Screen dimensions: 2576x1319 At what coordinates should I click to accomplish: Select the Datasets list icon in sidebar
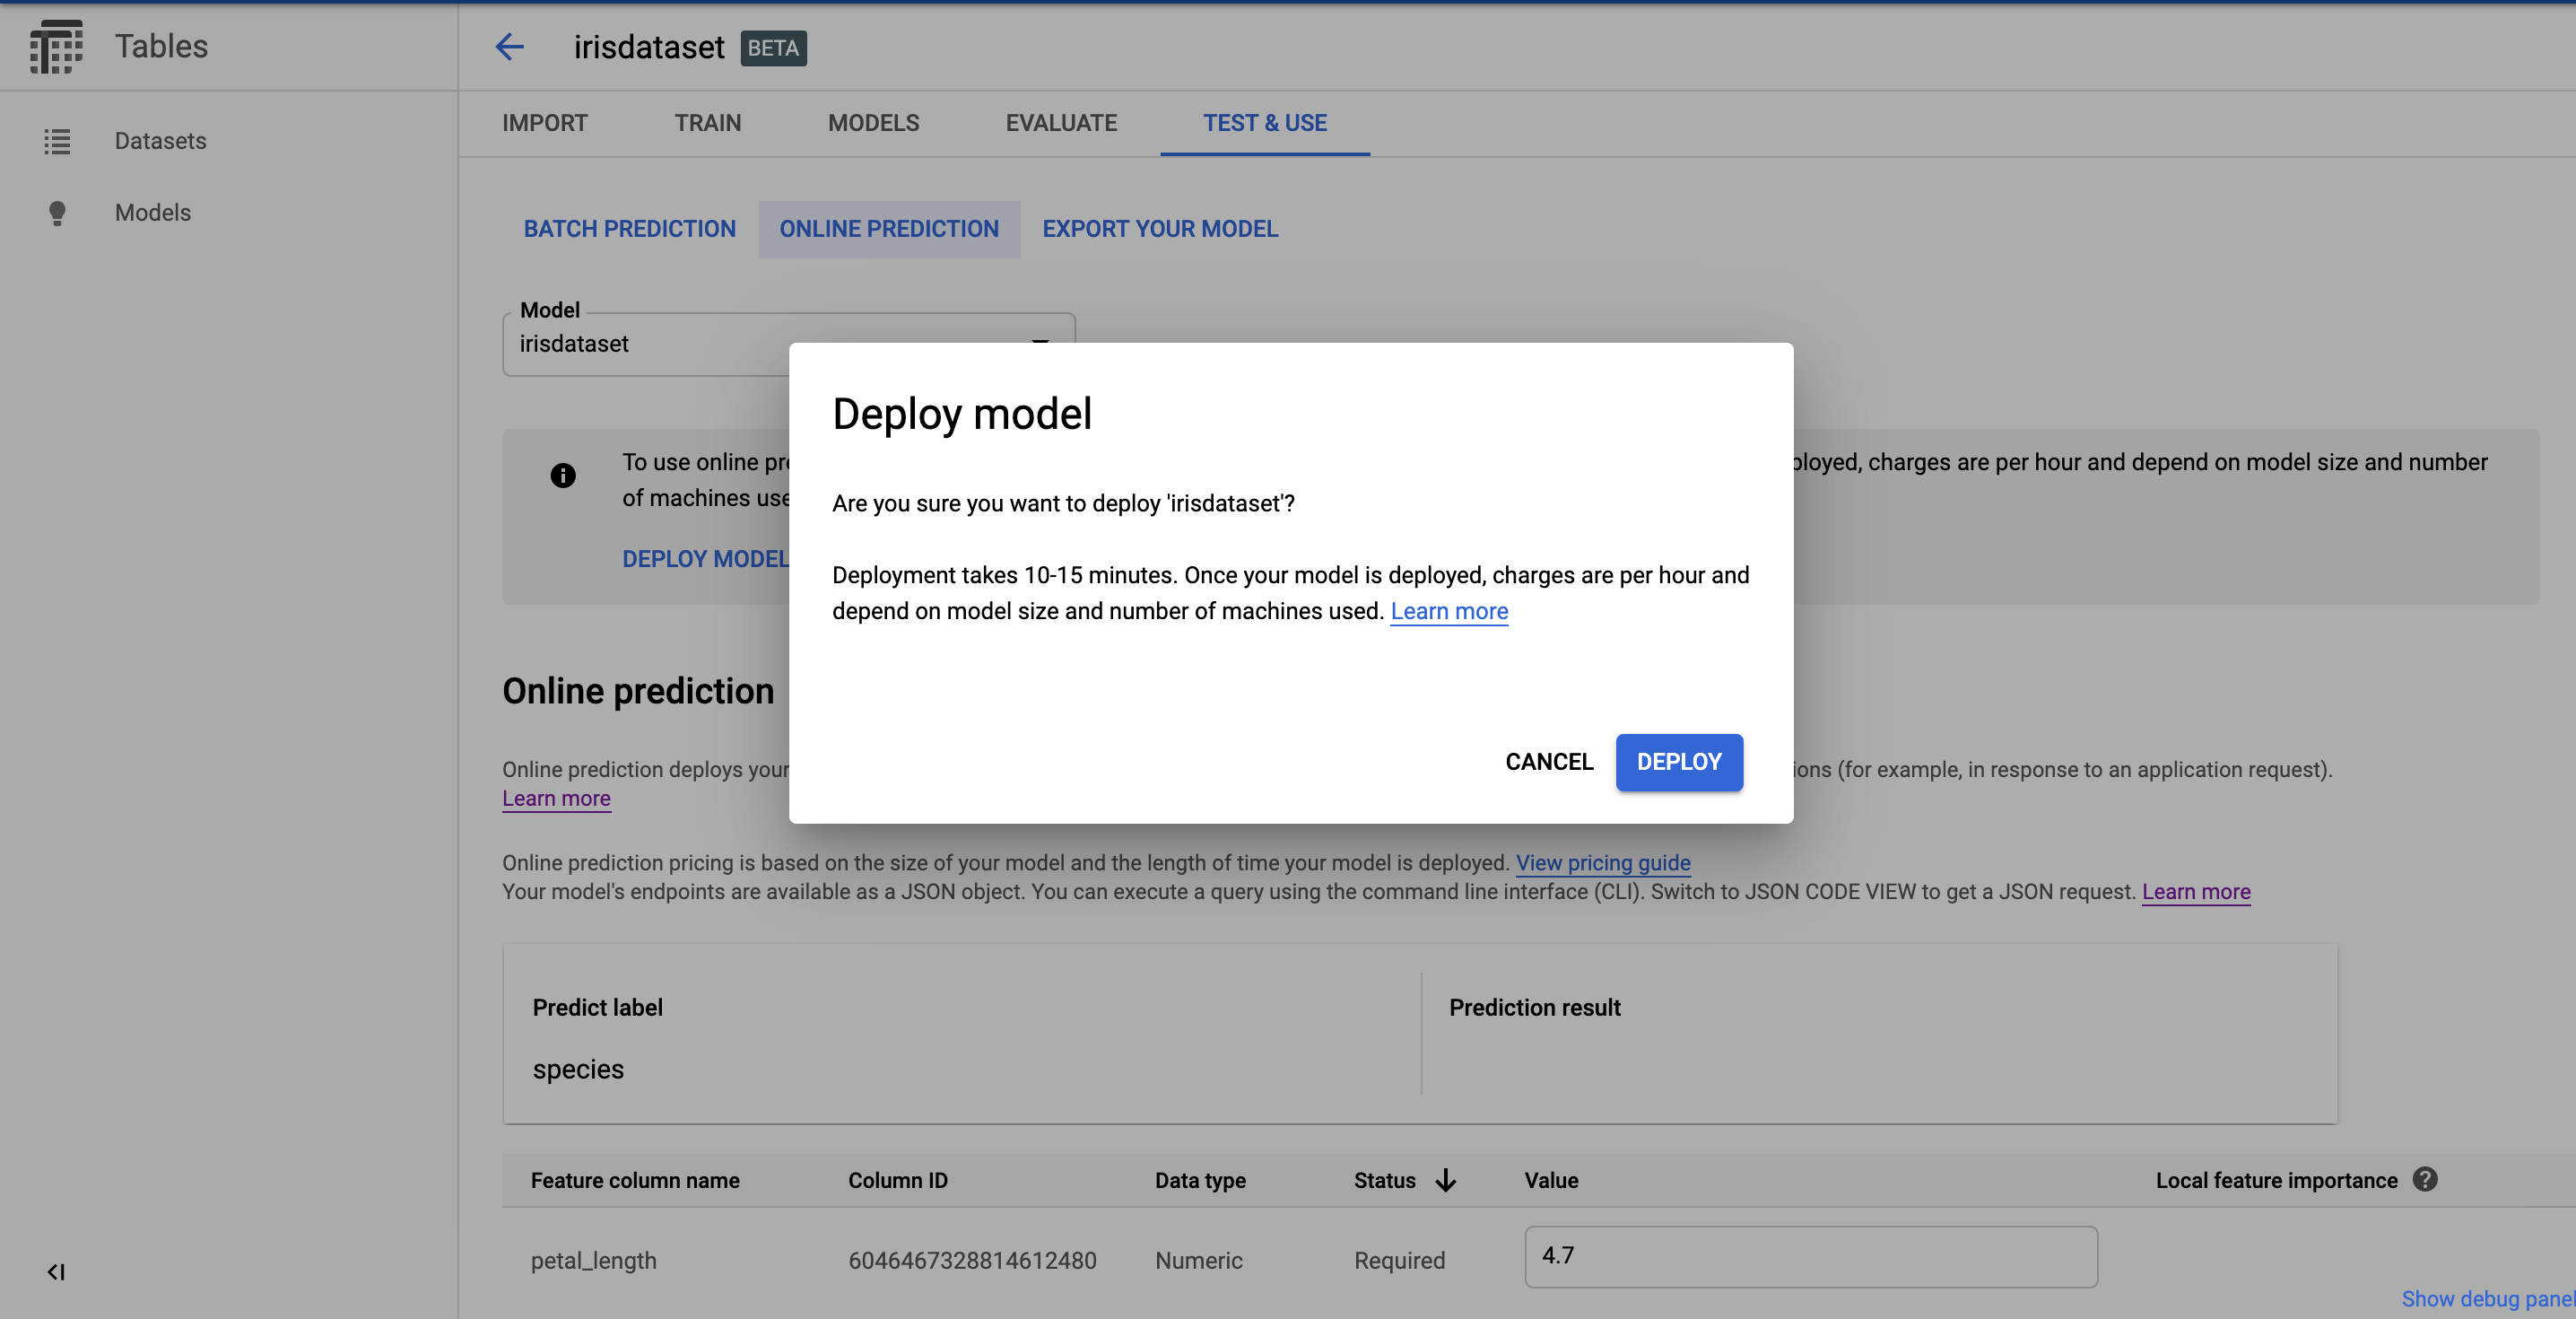point(57,141)
